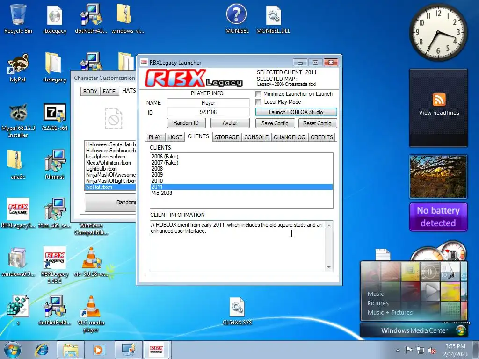Open the dotNetFx45 installer icon
Screen dimensions: 479x359
tap(91, 19)
